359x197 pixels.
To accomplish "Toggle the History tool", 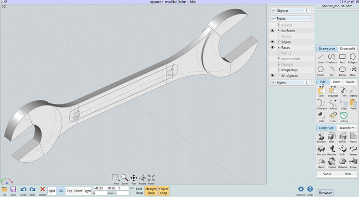I will tap(344, 117).
